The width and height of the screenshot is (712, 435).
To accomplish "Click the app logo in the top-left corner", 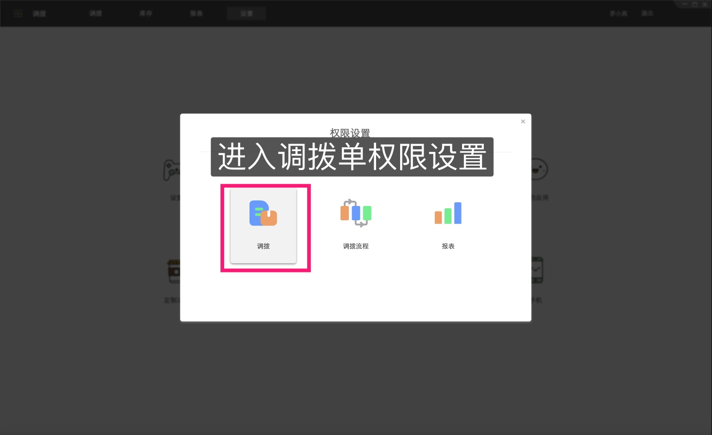I will (18, 13).
